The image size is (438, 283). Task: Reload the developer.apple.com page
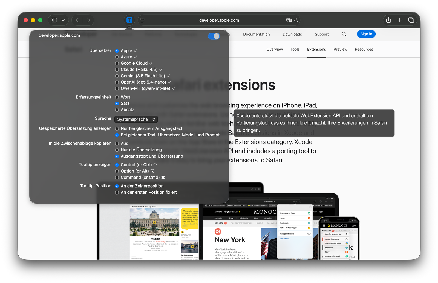pyautogui.click(x=296, y=20)
